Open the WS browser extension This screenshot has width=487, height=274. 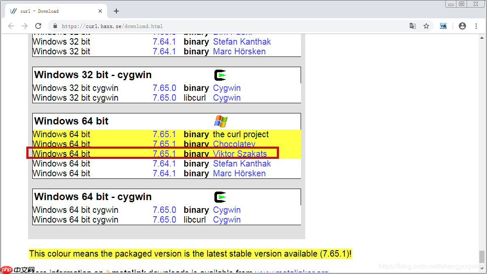pyautogui.click(x=443, y=26)
